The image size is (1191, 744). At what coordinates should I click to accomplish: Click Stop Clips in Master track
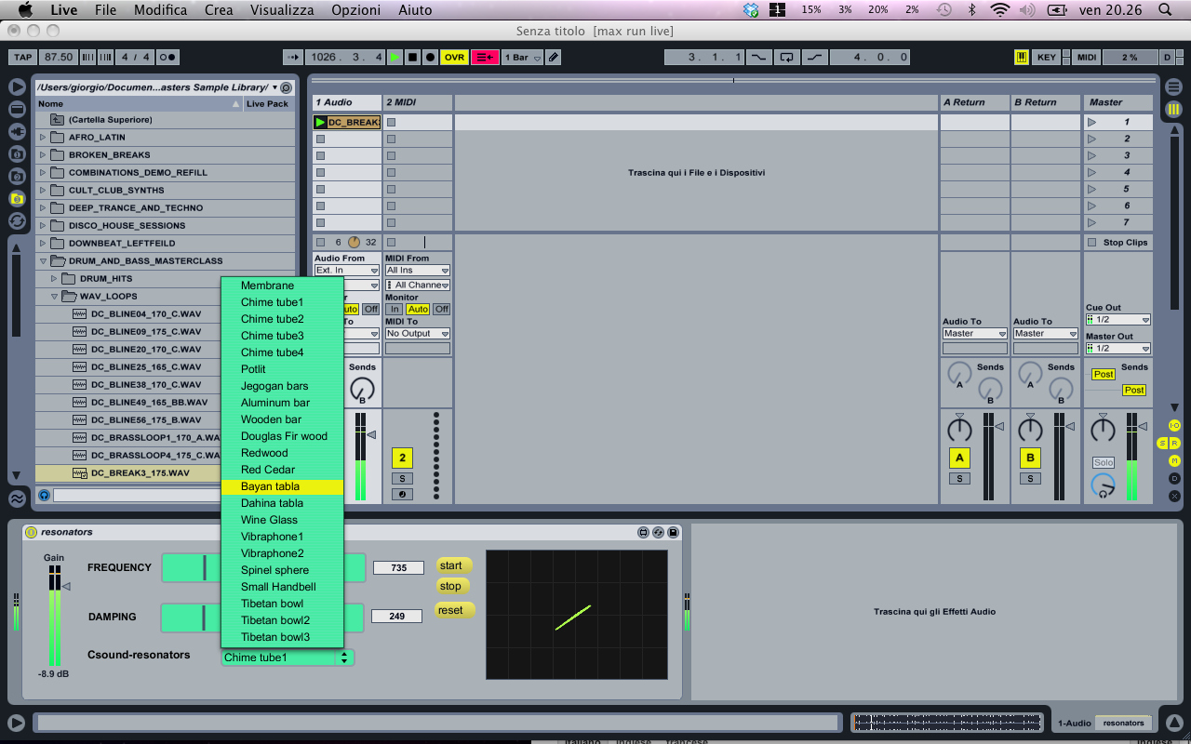[1118, 242]
